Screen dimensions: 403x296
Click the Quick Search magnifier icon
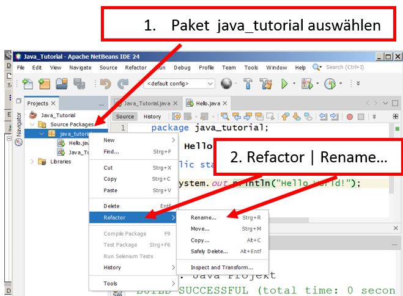point(317,67)
